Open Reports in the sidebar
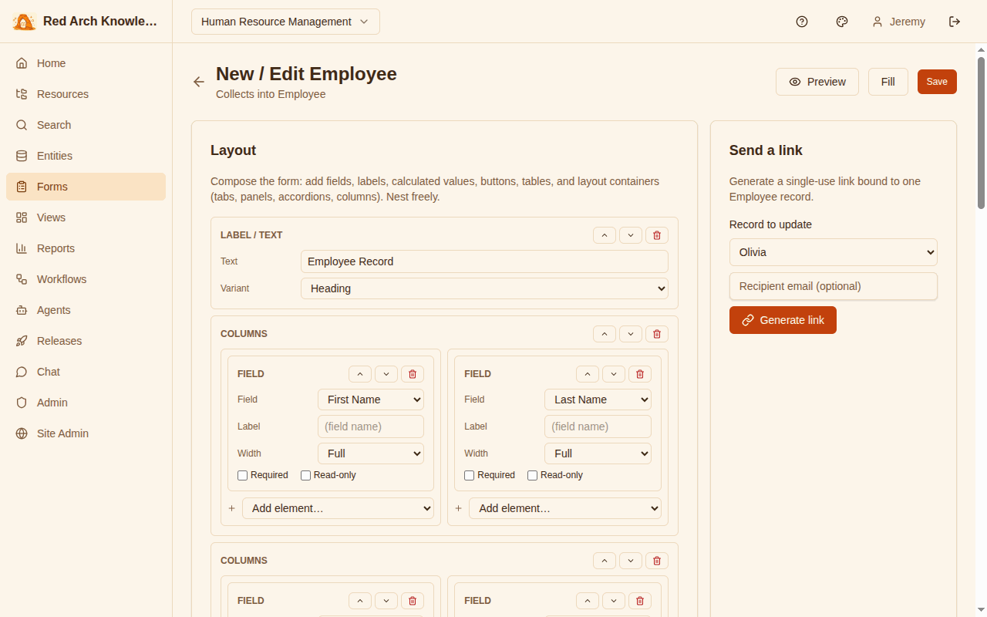The width and height of the screenshot is (987, 617). (x=86, y=248)
